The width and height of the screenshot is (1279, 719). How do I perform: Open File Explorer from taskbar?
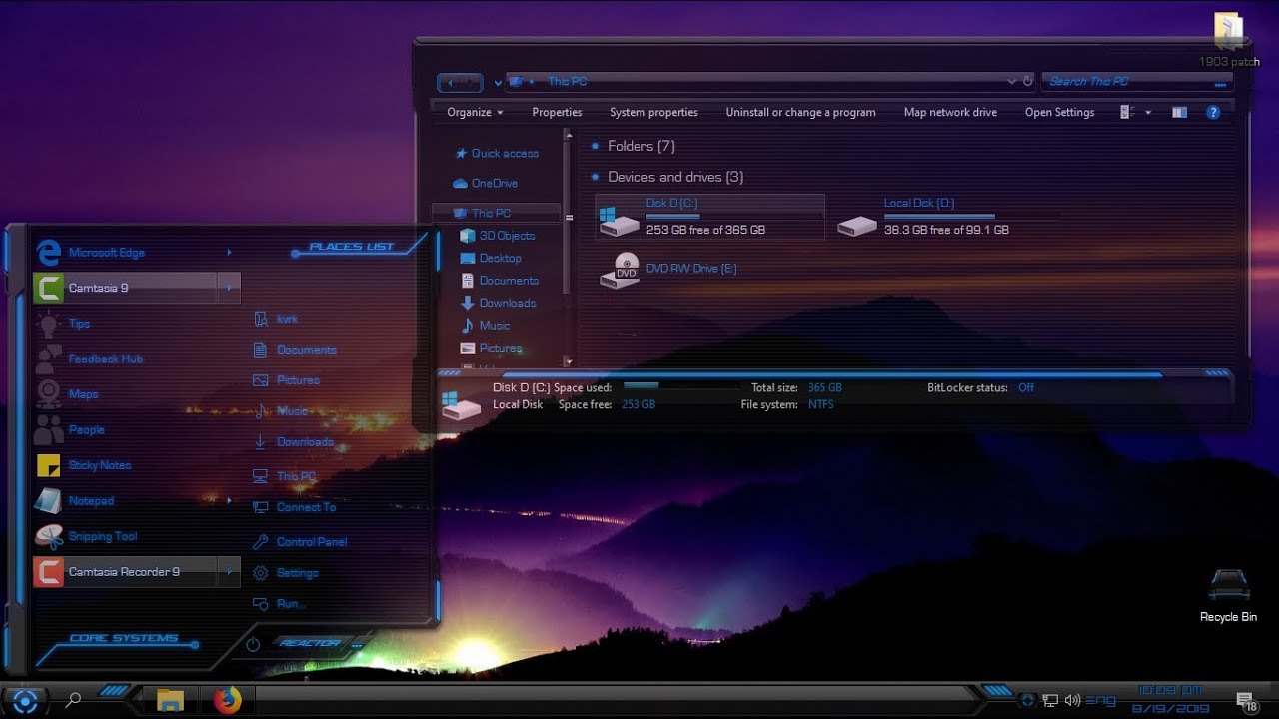(171, 701)
